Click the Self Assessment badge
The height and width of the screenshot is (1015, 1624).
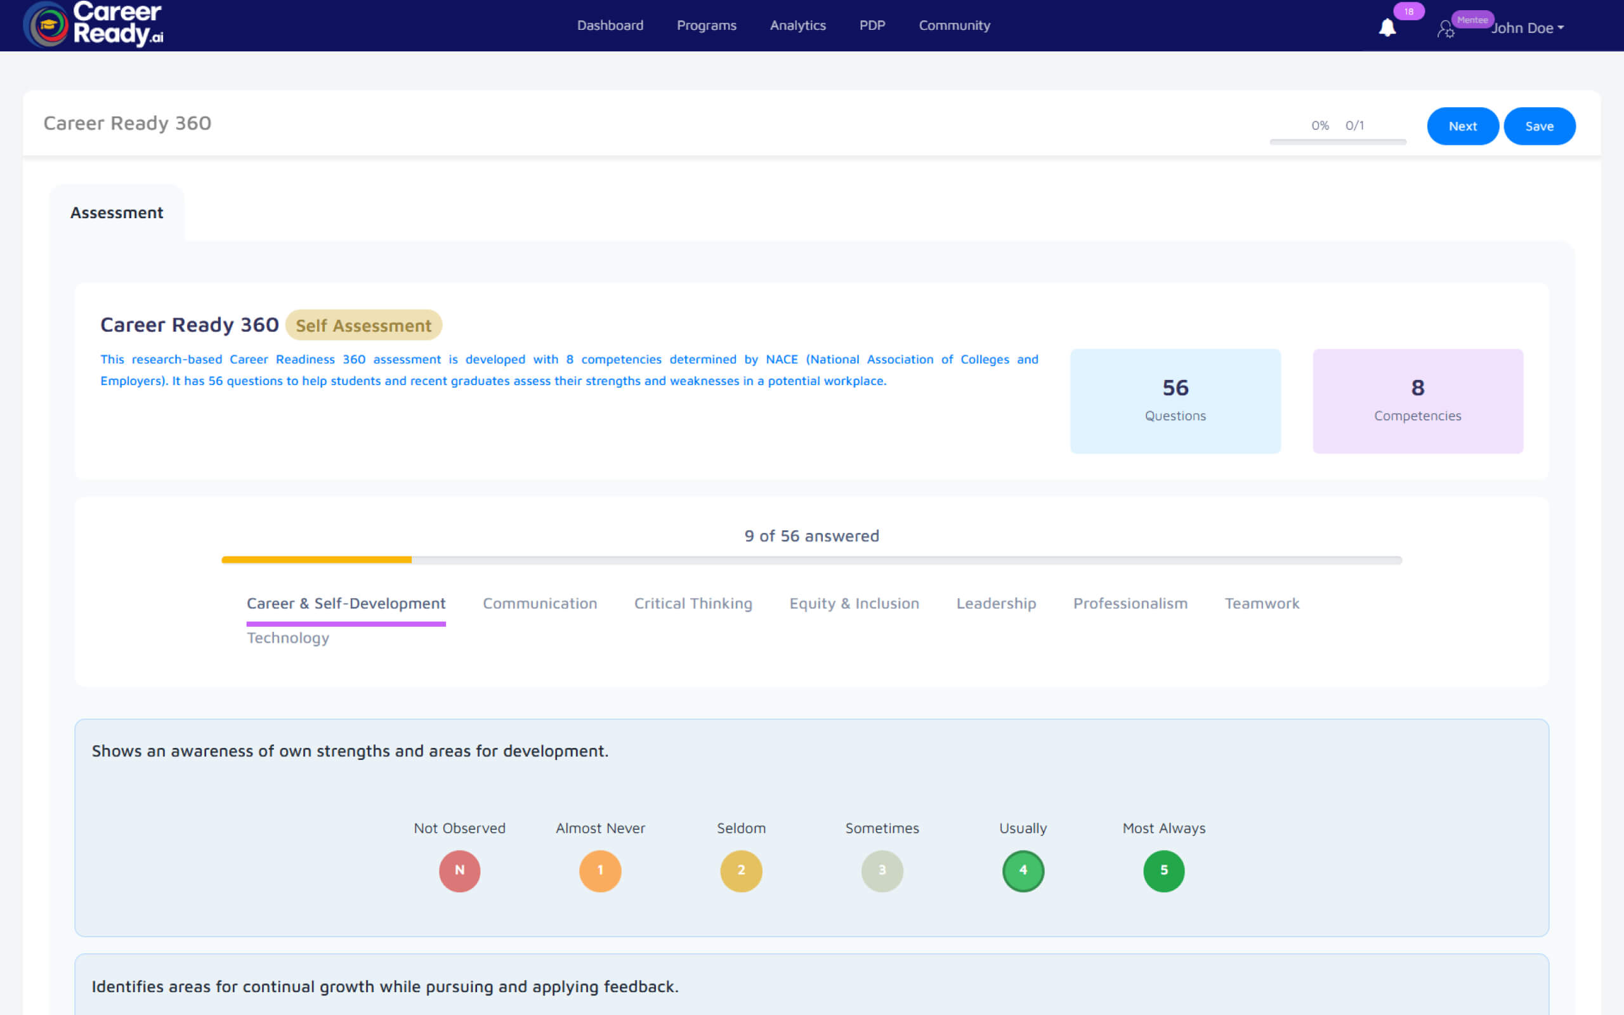click(x=363, y=325)
